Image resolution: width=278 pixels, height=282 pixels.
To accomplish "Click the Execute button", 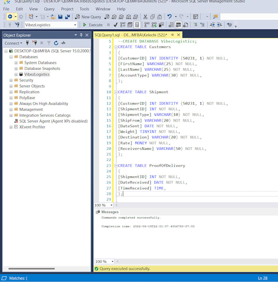I will pyautogui.click(x=93, y=25).
